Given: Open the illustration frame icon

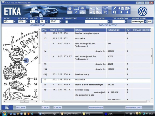Looking at the screenshot, I should click(x=76, y=8).
